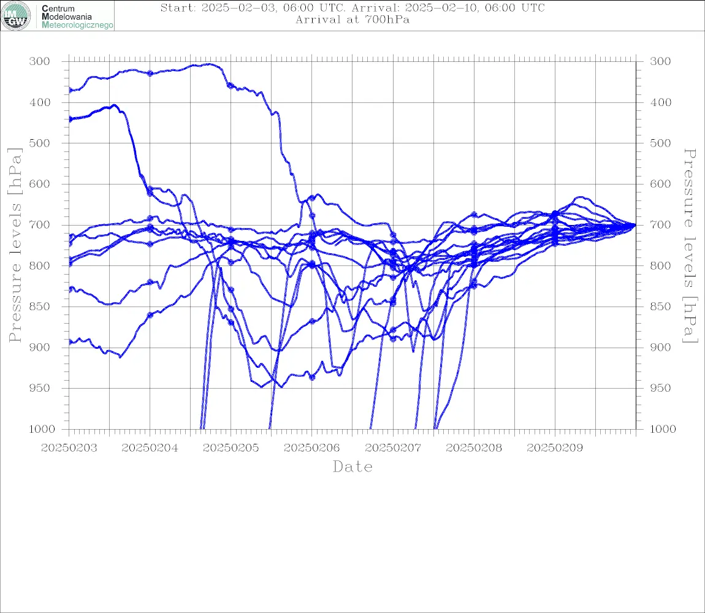This screenshot has width=705, height=613.
Task: Click date label 20250204
Action: [x=150, y=448]
